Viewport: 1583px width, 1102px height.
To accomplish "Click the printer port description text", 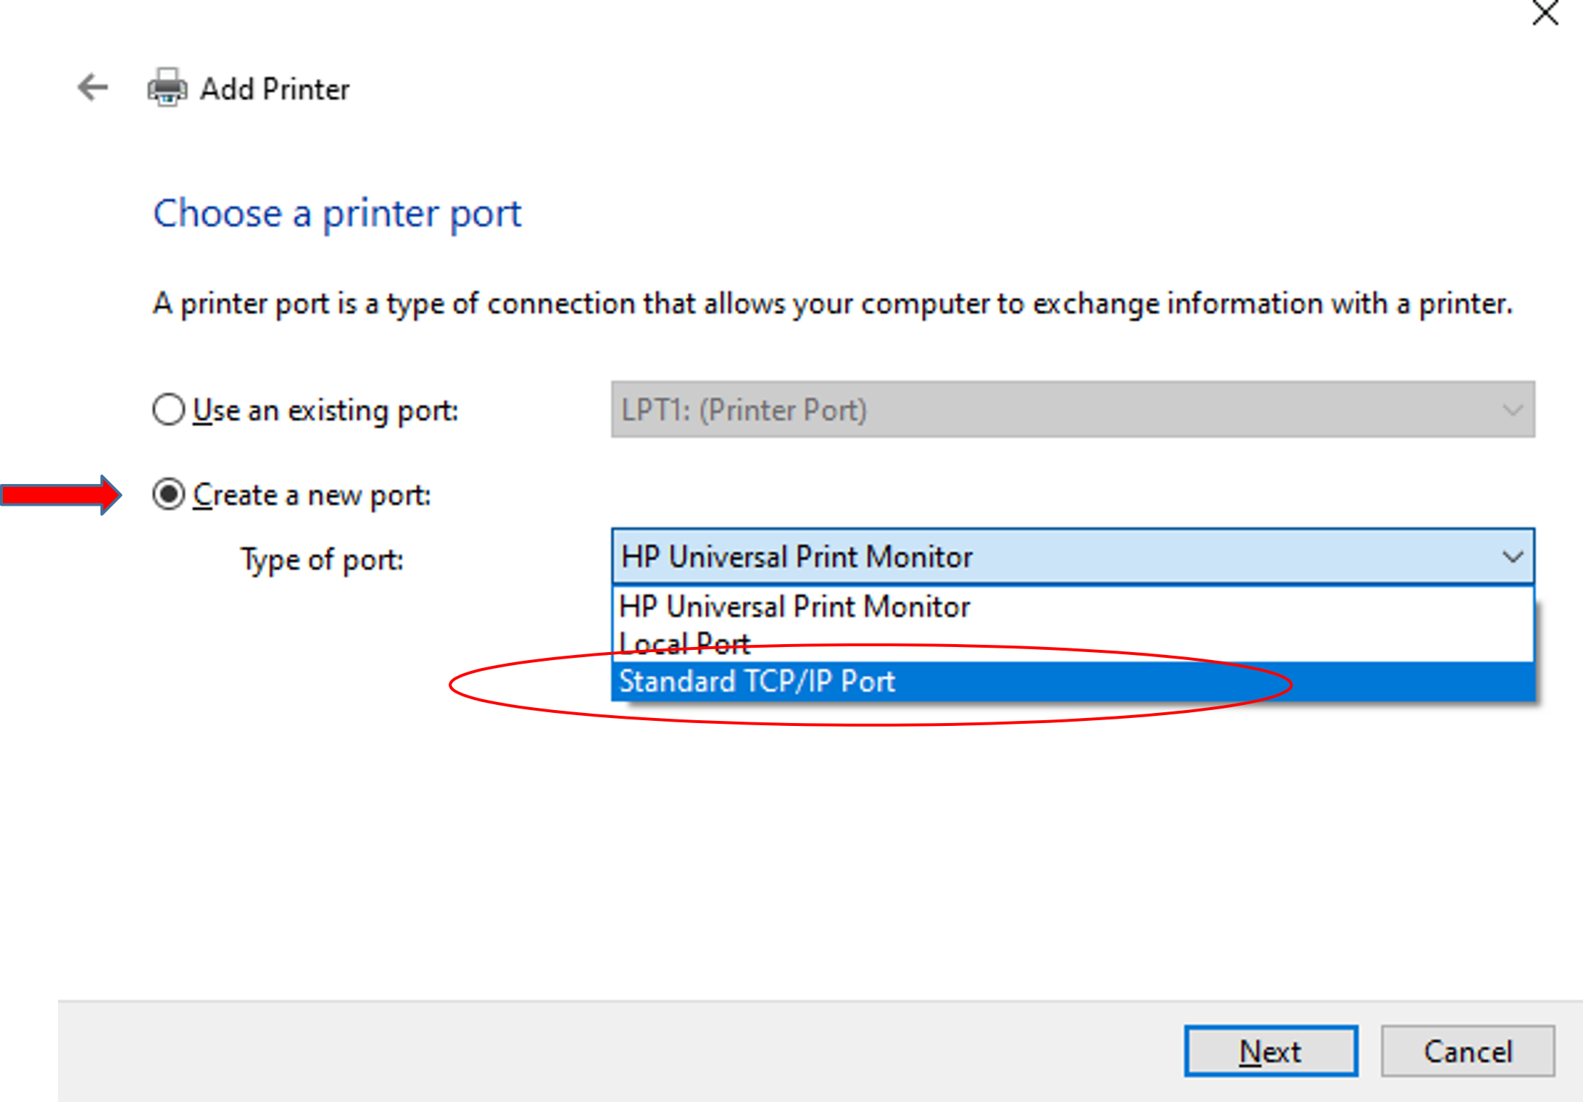I will point(833,304).
